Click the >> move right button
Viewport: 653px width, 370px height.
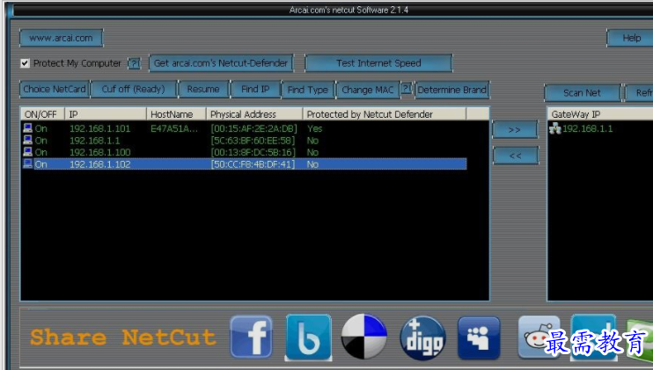coord(515,130)
